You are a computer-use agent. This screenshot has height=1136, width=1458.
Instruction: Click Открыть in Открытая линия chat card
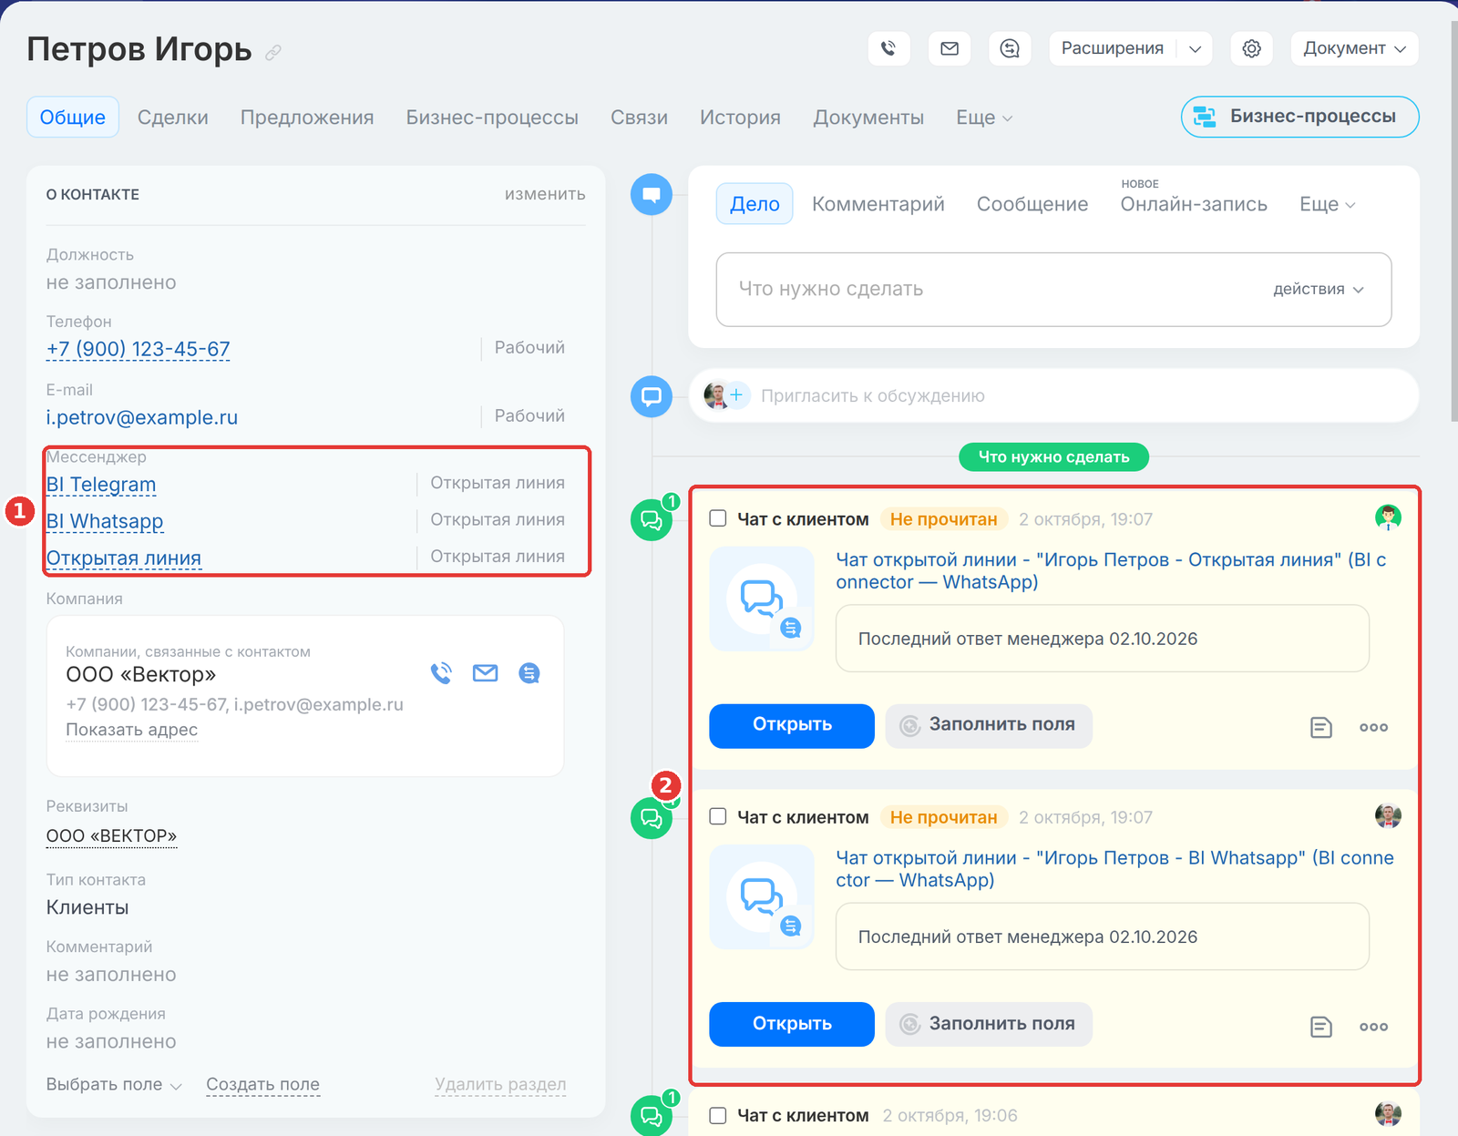(792, 725)
